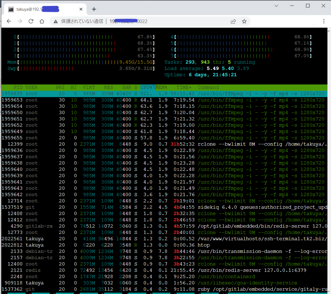Click the browser forward arrow
The width and height of the screenshot is (331, 294).
coord(20,21)
